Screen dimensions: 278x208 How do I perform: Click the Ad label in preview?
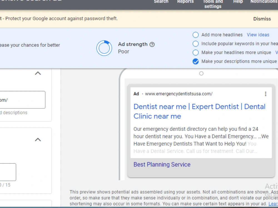pos(136,94)
